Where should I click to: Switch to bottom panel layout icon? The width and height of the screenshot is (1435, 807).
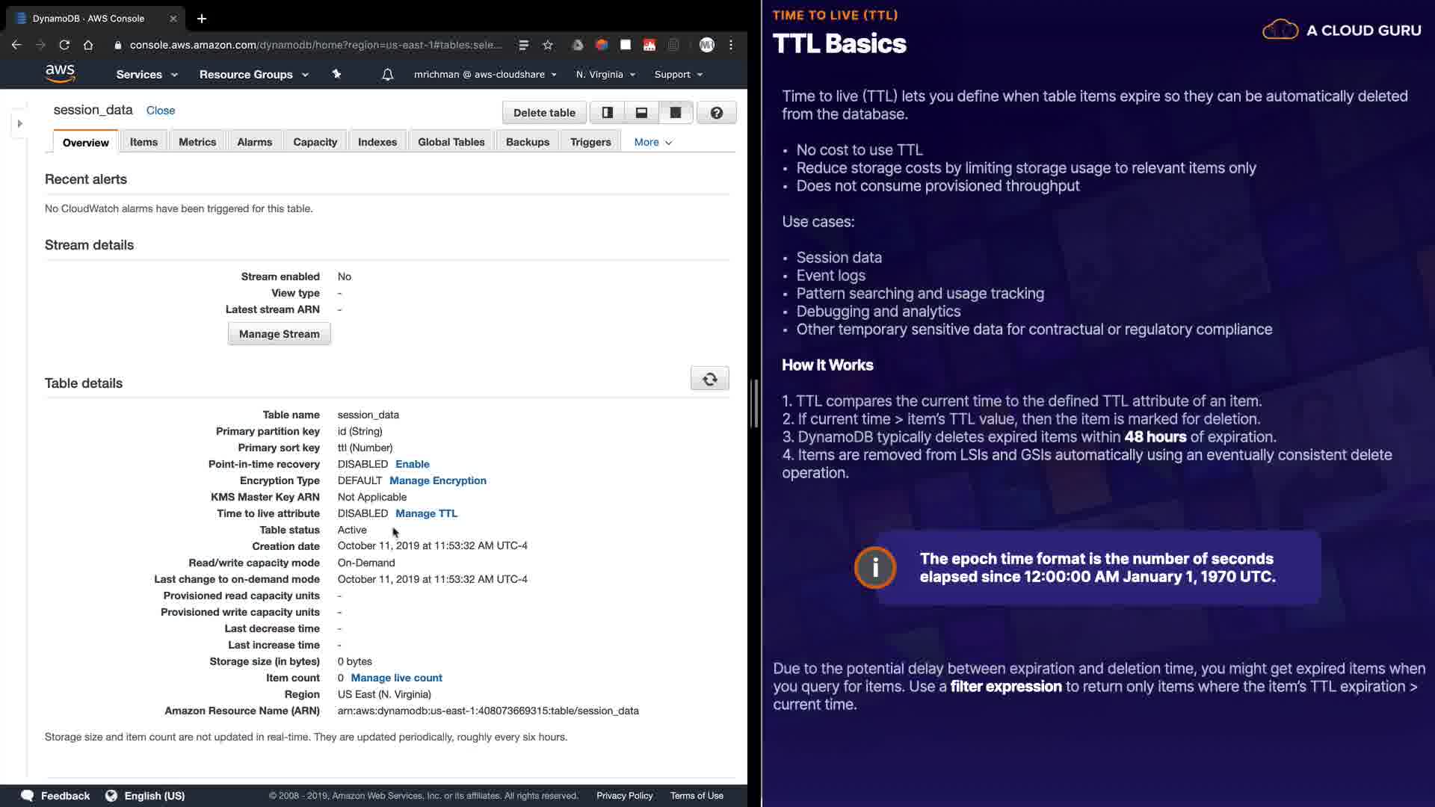[641, 113]
